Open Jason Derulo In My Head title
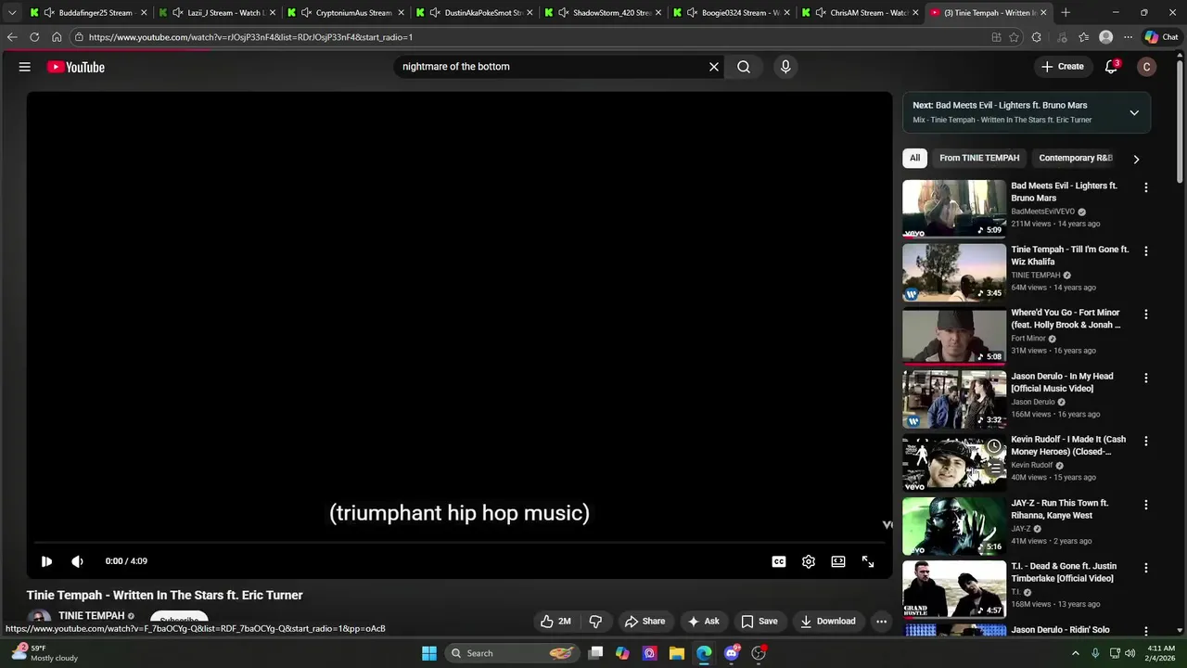Screen dimensions: 1187x668 (x=1062, y=382)
